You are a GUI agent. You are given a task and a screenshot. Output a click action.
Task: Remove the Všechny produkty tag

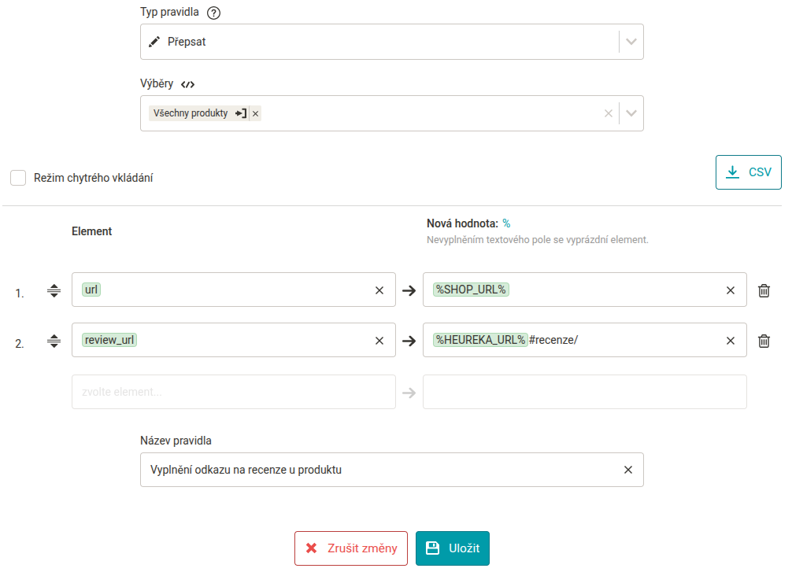click(x=256, y=113)
